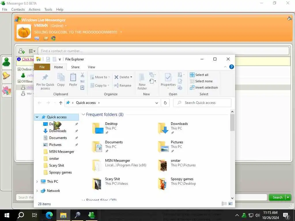This screenshot has height=221, width=295.
Task: Open the onstar folder in Frequent folders
Action: [x=177, y=165]
